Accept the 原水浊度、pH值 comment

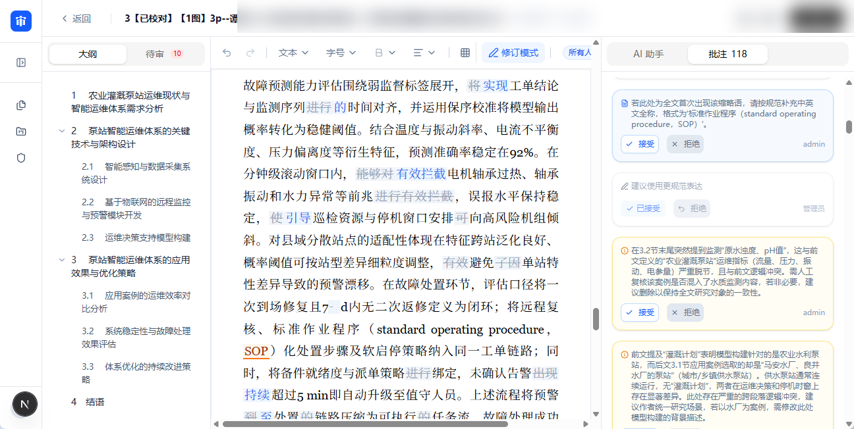point(640,313)
